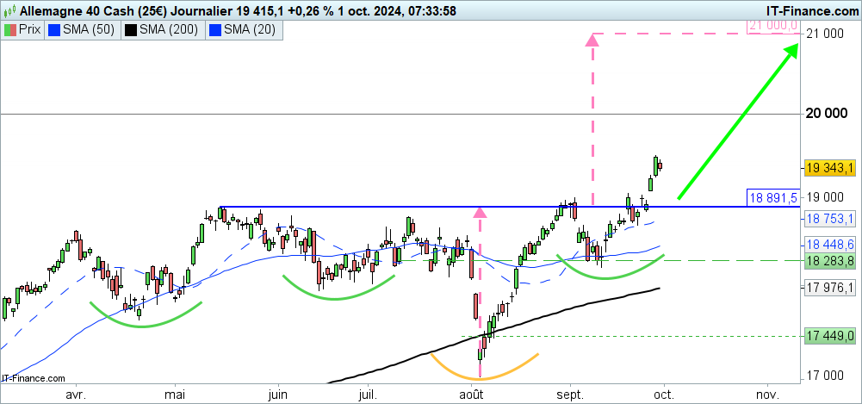Select the SMA (50) legend tab

coord(83,29)
